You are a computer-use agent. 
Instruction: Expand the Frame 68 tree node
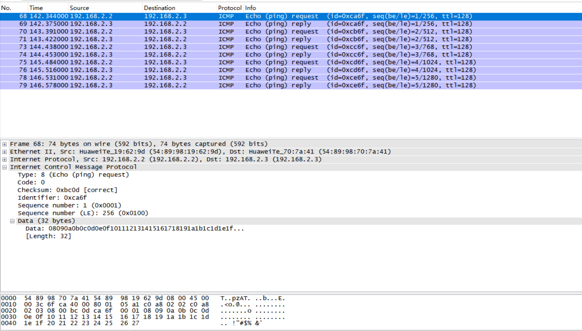pyautogui.click(x=5, y=144)
